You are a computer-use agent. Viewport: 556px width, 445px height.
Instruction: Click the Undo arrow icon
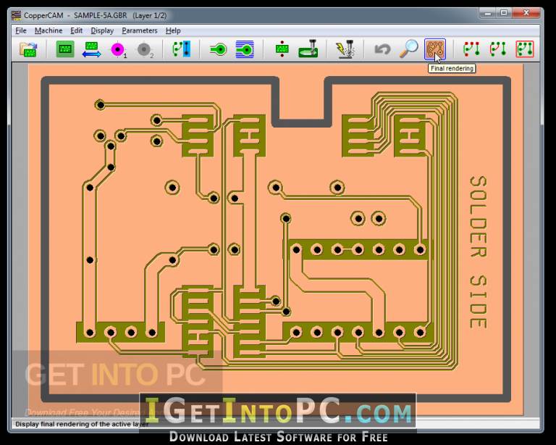click(382, 49)
